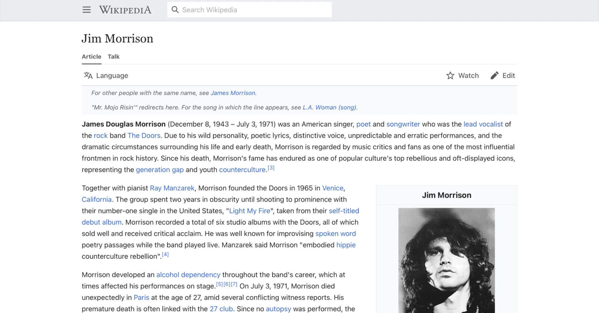The image size is (599, 313).
Task: Open the self-titled link
Action: coord(344,211)
